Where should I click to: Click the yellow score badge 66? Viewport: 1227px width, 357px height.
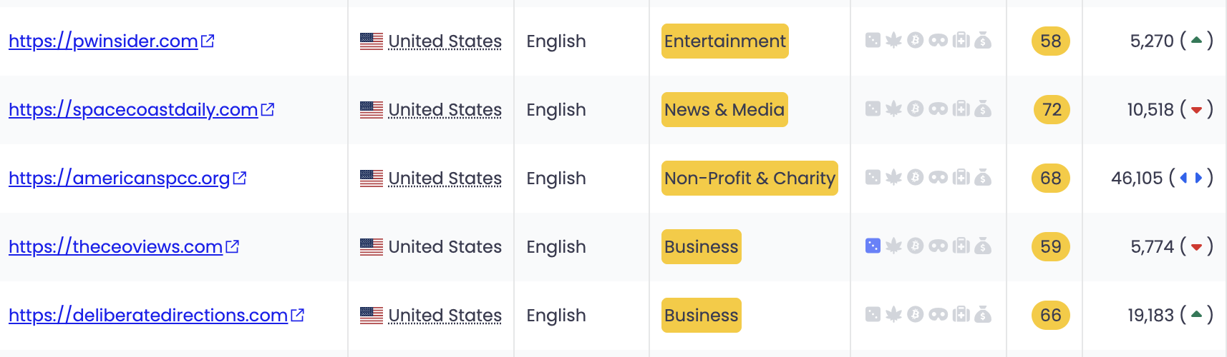click(x=1050, y=316)
